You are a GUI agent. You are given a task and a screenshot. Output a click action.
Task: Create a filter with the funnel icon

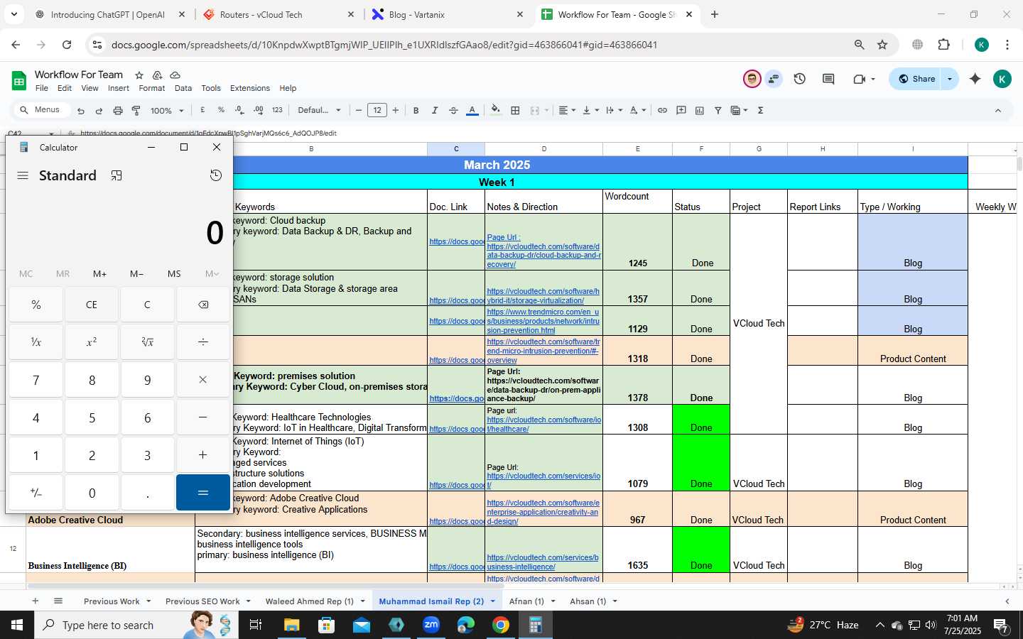coord(718,110)
